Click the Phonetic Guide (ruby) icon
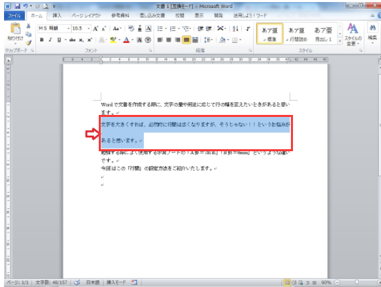The width and height of the screenshot is (381, 287). pyautogui.click(x=140, y=28)
